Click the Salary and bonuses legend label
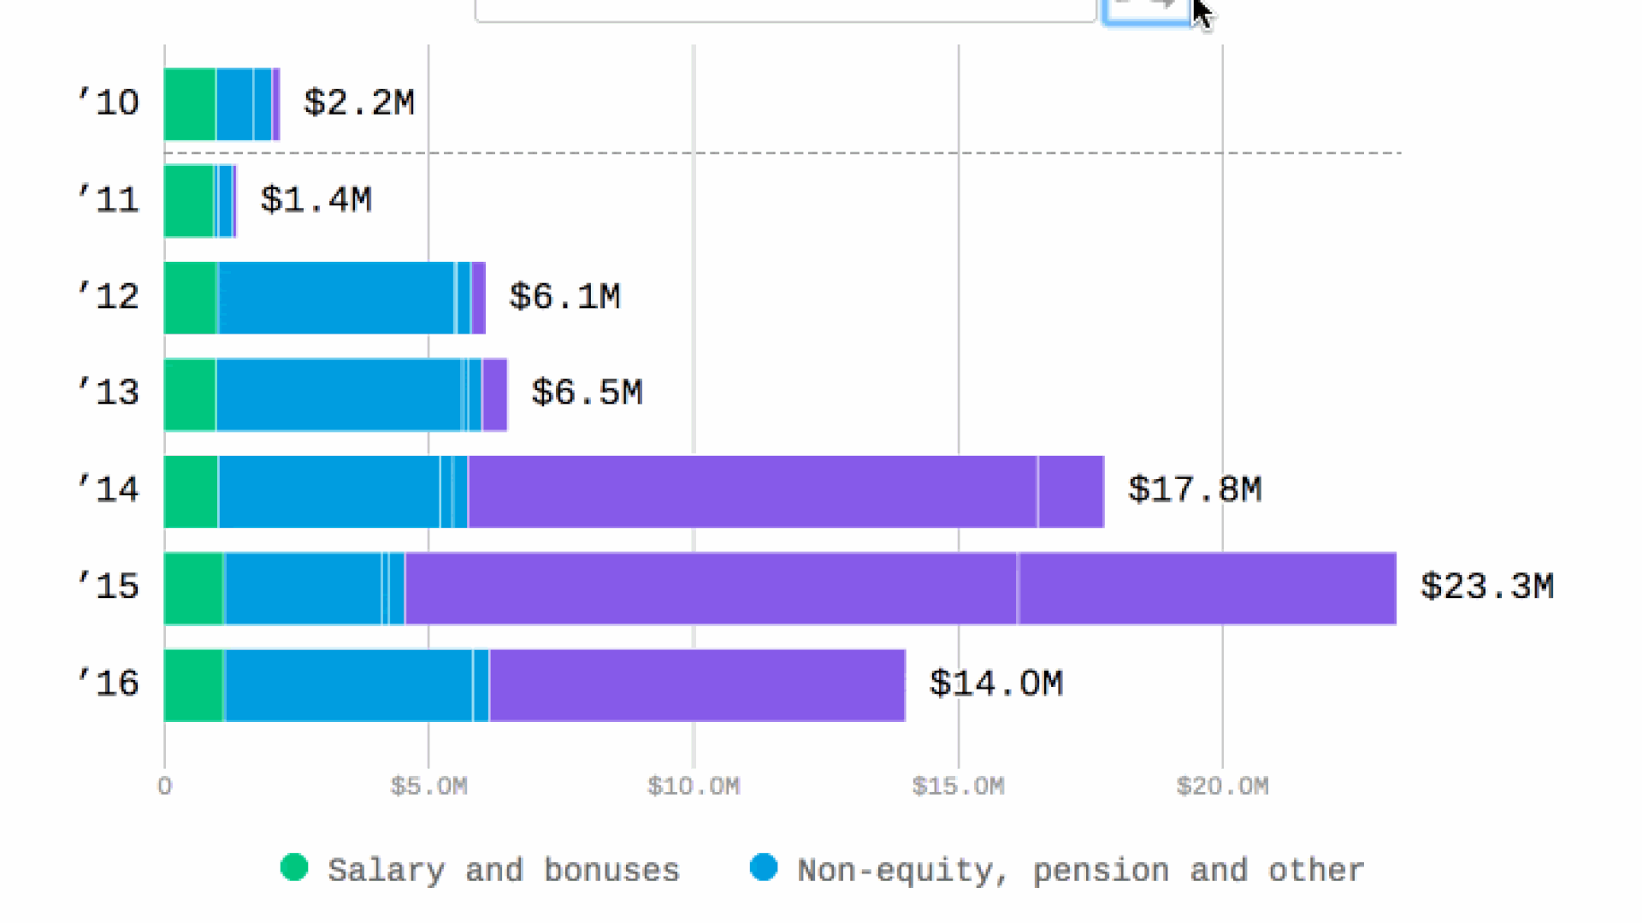The height and width of the screenshot is (923, 1642). coord(504,870)
